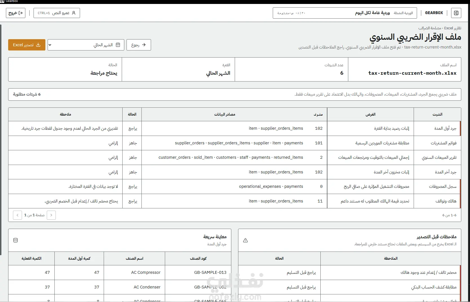The width and height of the screenshot is (470, 302).
Task: Click the اسم الصنف column header
Action: [x=134, y=259]
